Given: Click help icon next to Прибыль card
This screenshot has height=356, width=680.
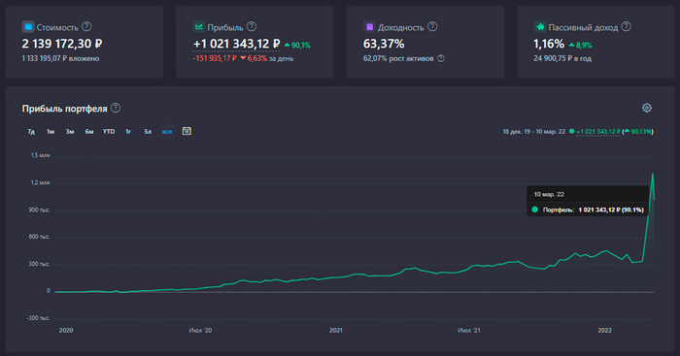Looking at the screenshot, I should tap(252, 26).
